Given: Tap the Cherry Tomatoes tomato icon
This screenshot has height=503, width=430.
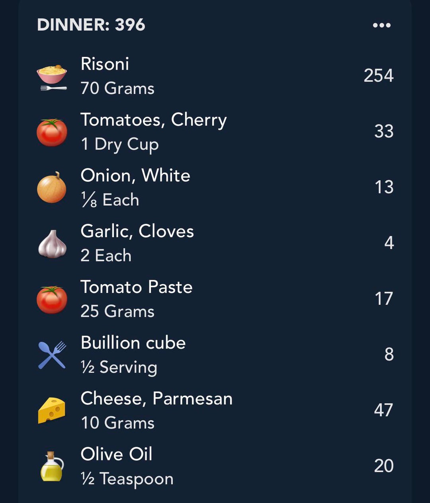Looking at the screenshot, I should pyautogui.click(x=52, y=133).
